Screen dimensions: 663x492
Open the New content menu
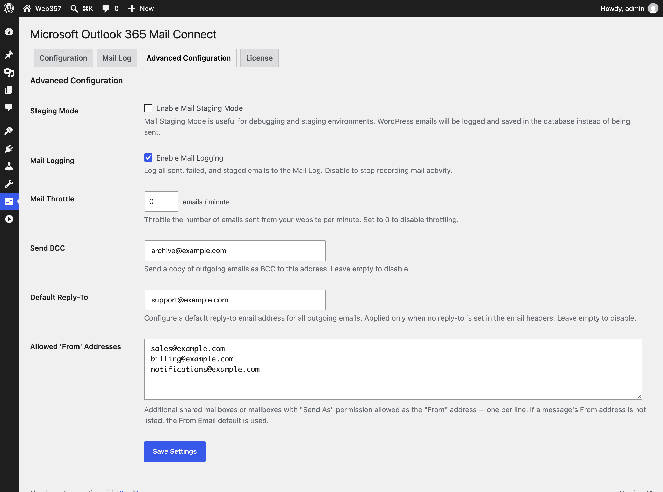click(x=141, y=8)
